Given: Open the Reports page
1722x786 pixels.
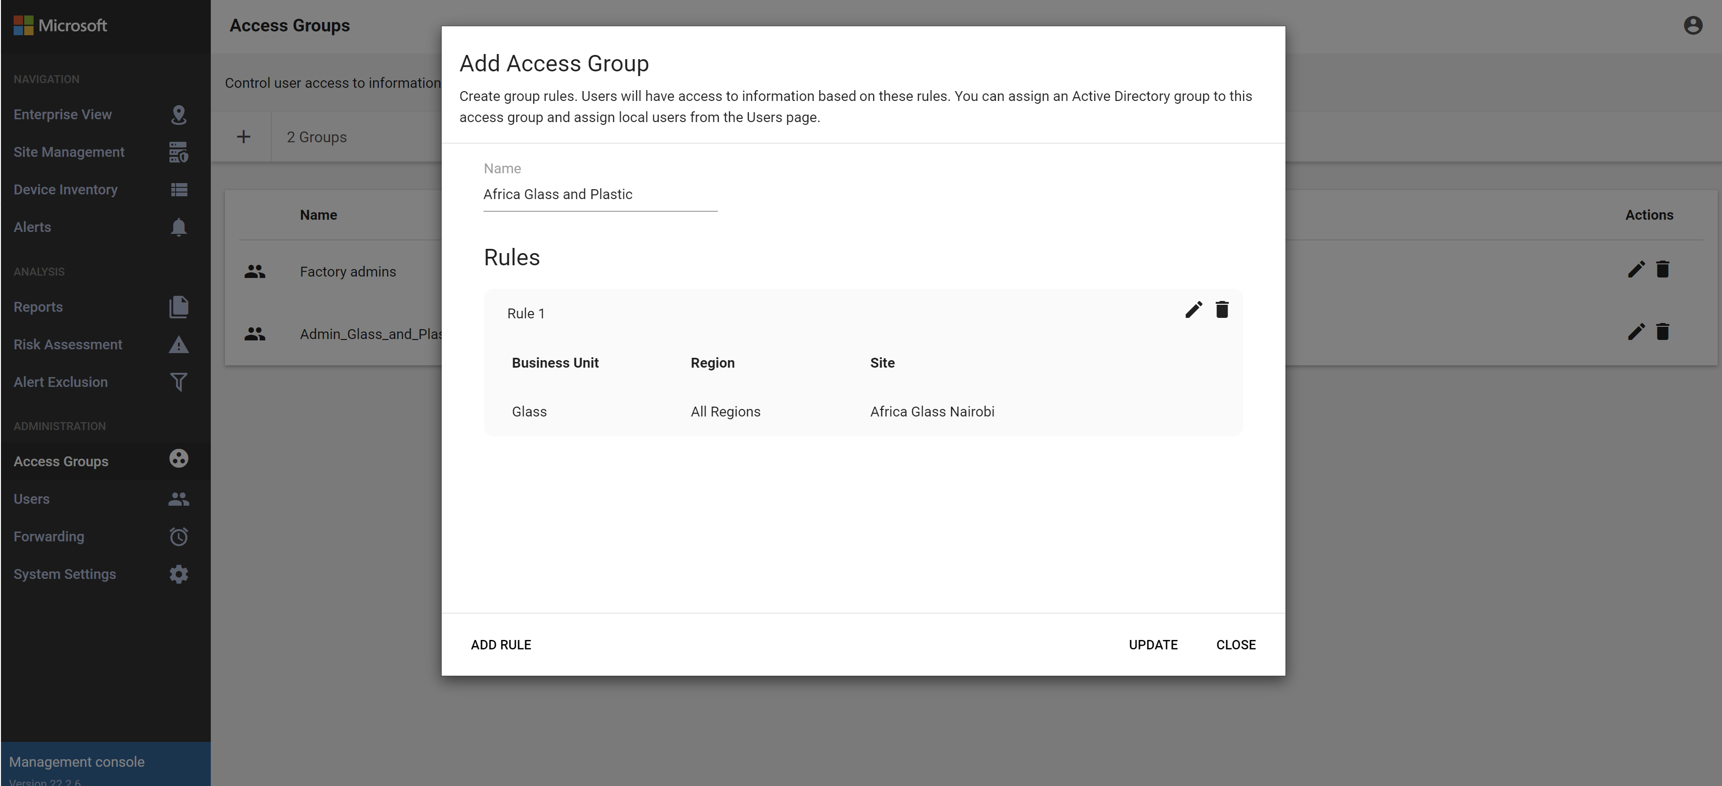Looking at the screenshot, I should click(38, 308).
